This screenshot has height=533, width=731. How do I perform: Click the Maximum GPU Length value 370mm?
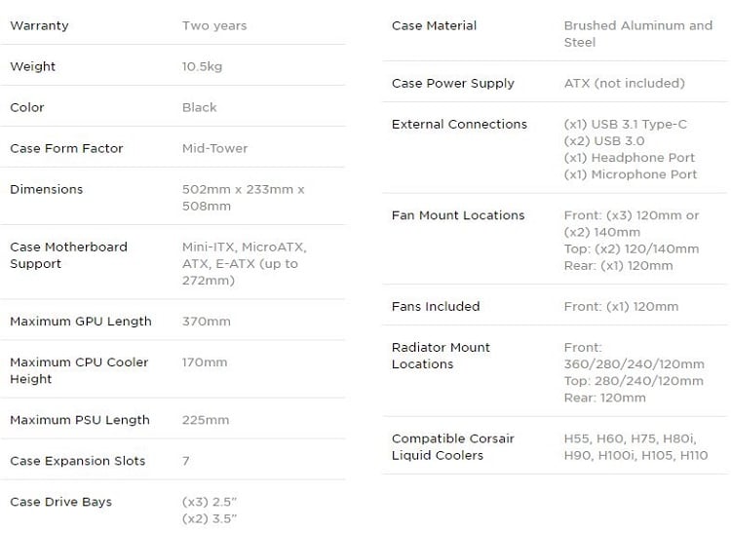(206, 322)
